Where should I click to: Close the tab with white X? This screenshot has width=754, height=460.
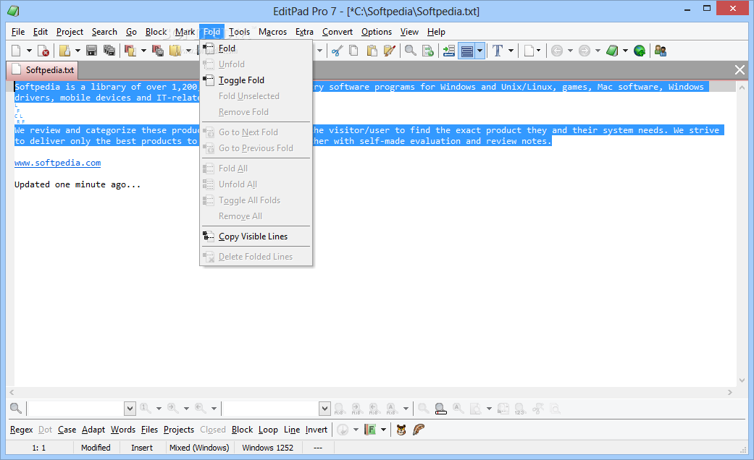tap(740, 70)
